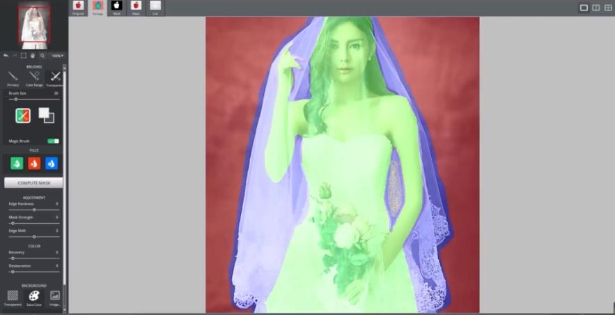
Task: Select the Primary brush tool
Action: (13, 77)
